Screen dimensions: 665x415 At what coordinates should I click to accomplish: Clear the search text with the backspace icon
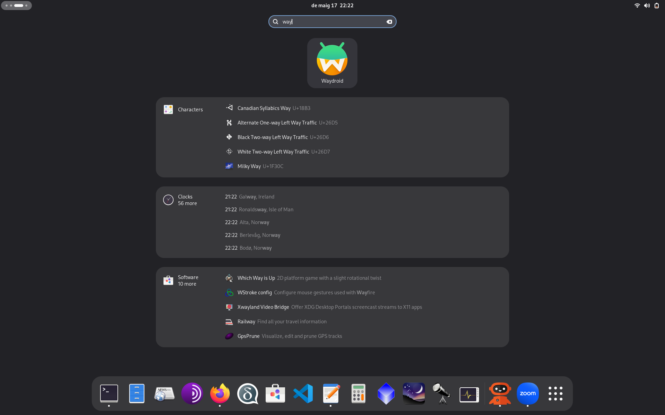click(x=389, y=22)
